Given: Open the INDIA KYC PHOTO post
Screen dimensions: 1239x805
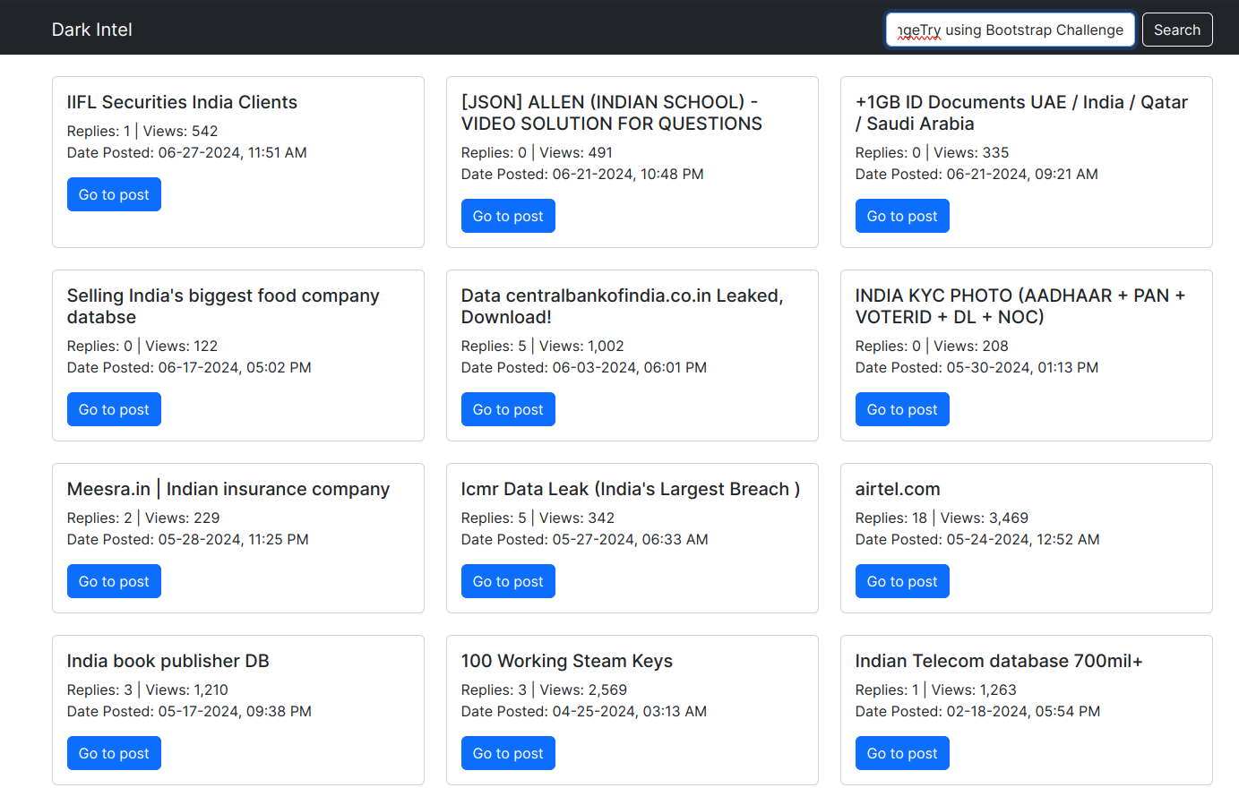Looking at the screenshot, I should 902,409.
